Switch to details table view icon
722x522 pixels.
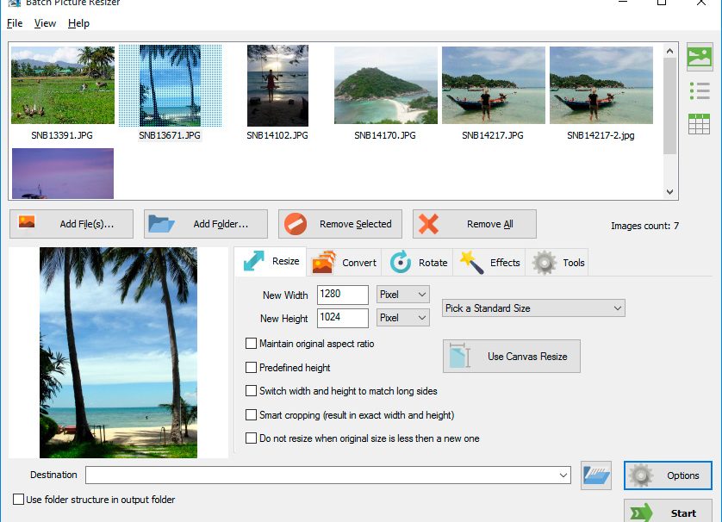699,124
